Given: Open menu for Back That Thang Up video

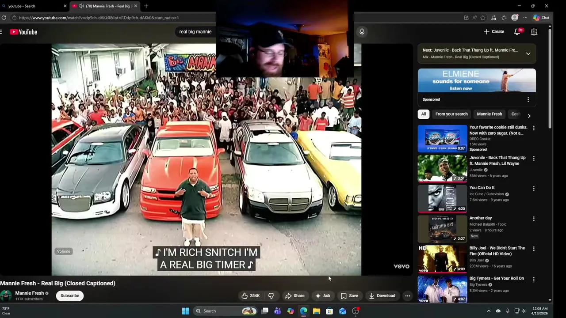Looking at the screenshot, I should click(534, 158).
